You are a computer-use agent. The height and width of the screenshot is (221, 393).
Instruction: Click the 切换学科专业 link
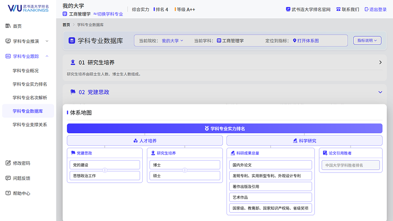click(x=108, y=14)
